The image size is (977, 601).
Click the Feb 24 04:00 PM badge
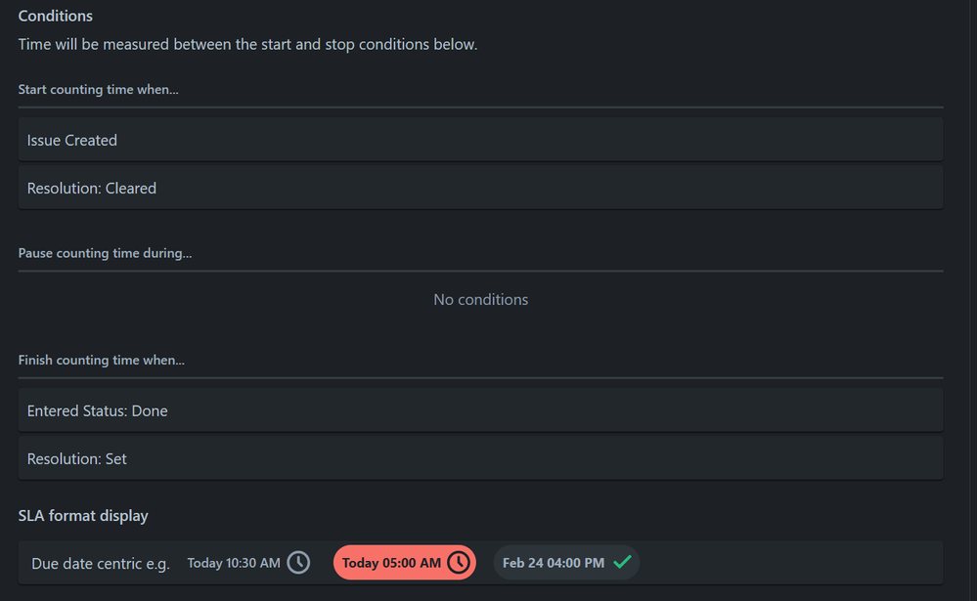[x=566, y=562]
